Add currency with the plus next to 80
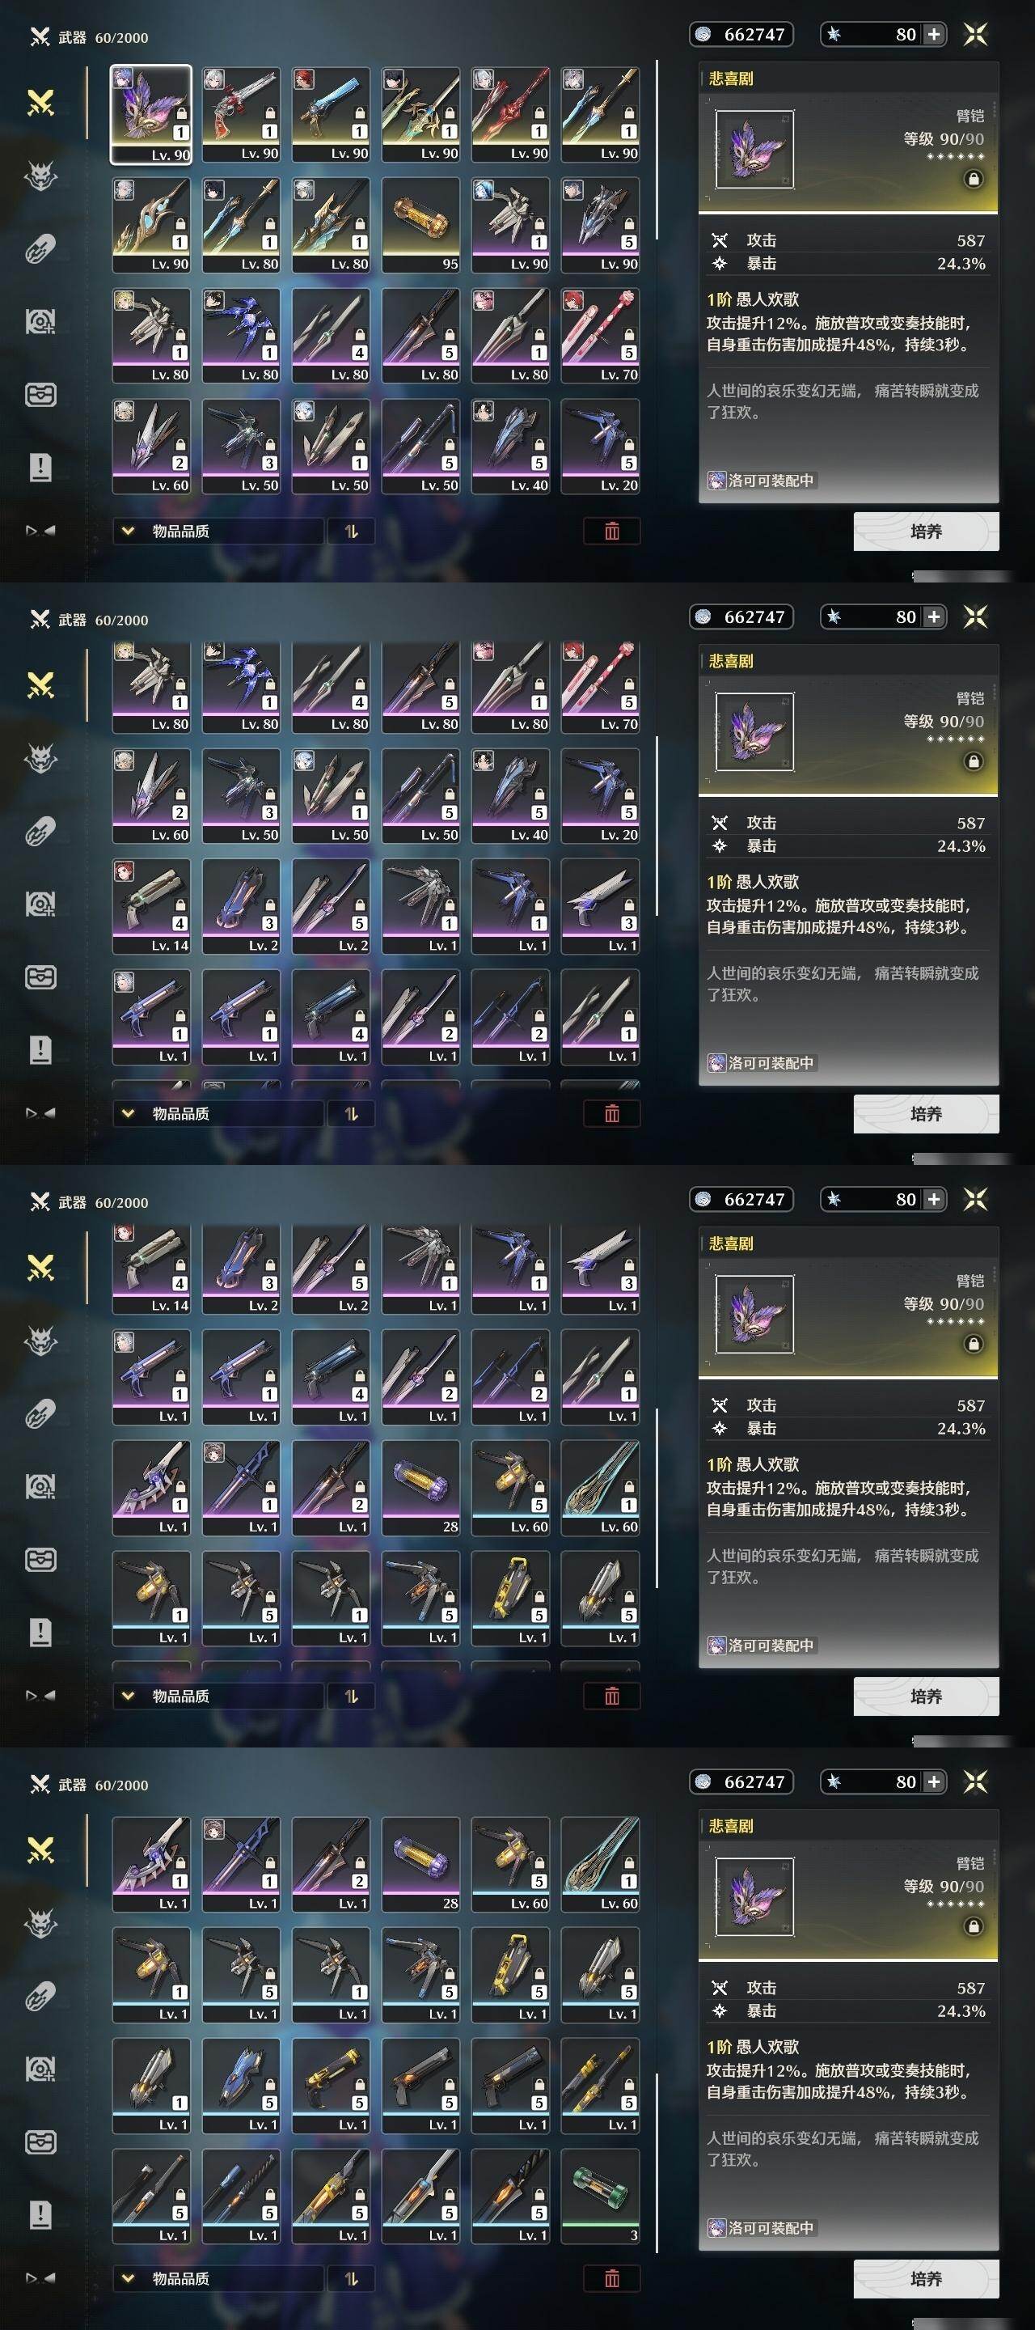Screen dimensions: 1035x2330 [x=934, y=34]
